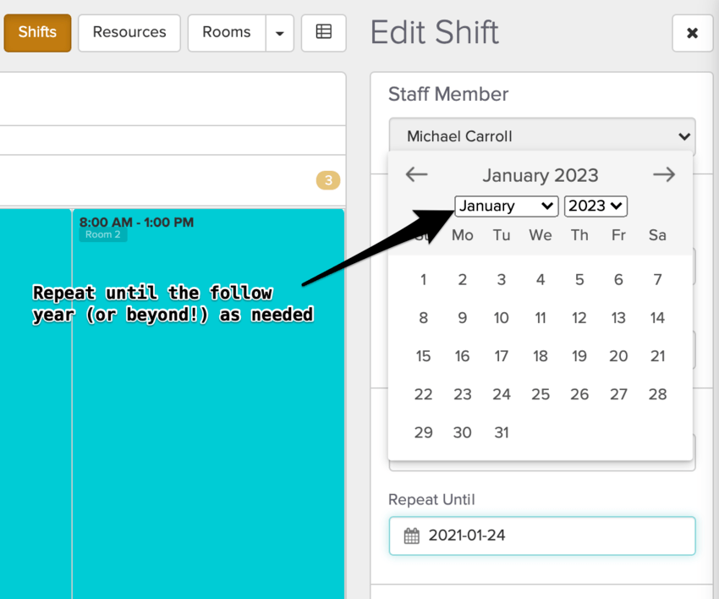Image resolution: width=719 pixels, height=599 pixels.
Task: Go to previous month with left arrow
Action: coord(416,174)
